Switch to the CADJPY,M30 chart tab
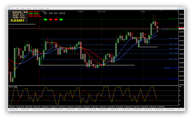This screenshot has width=192, height=118. click(x=81, y=109)
